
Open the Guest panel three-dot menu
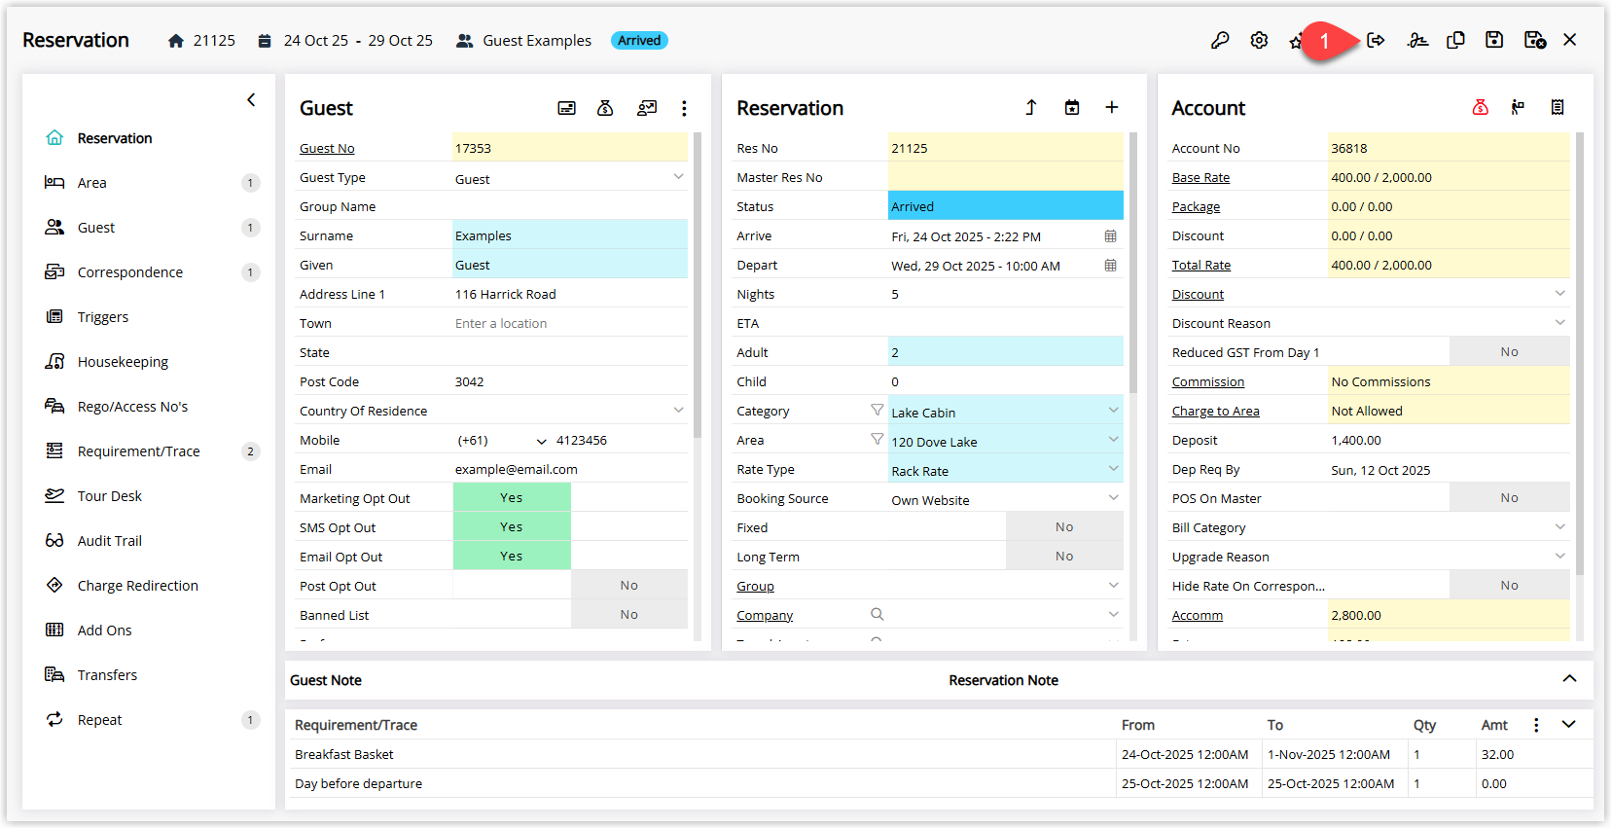click(x=684, y=108)
